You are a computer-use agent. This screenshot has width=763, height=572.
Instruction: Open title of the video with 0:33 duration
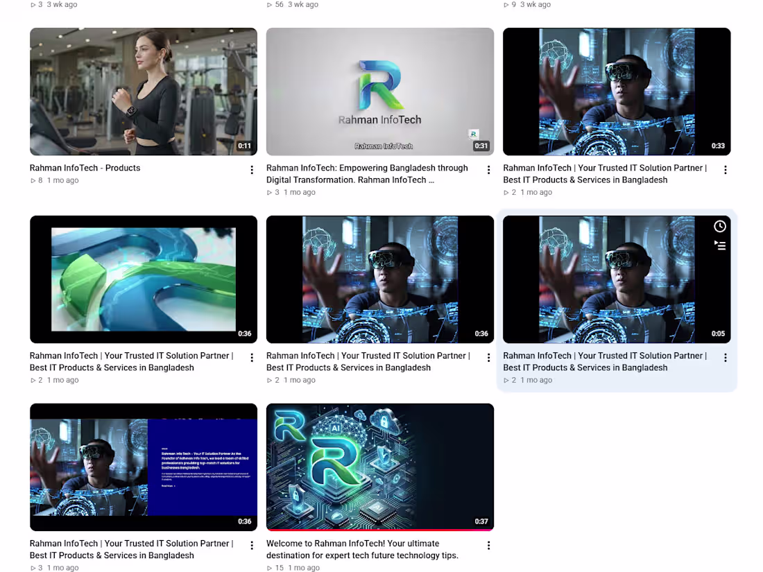(x=605, y=173)
